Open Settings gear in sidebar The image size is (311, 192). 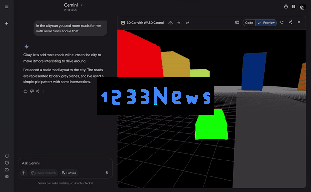coord(7,176)
